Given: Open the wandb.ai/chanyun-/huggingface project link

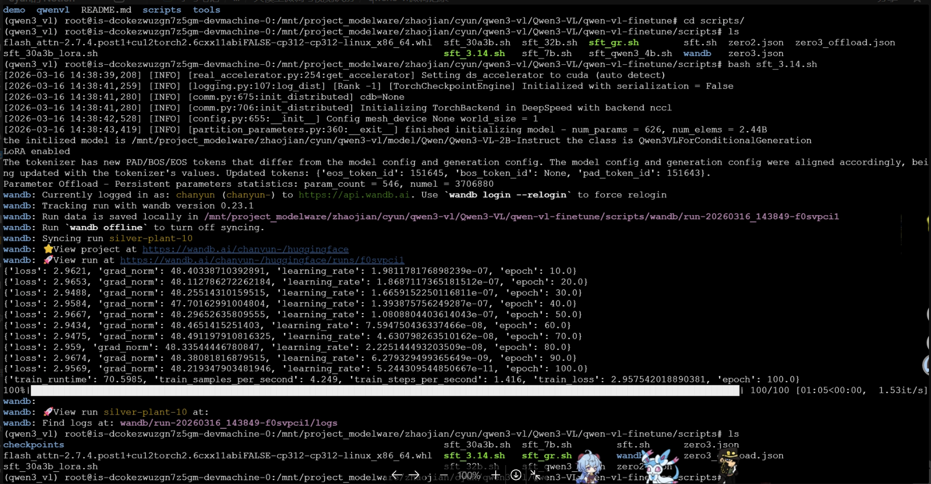Looking at the screenshot, I should [246, 249].
